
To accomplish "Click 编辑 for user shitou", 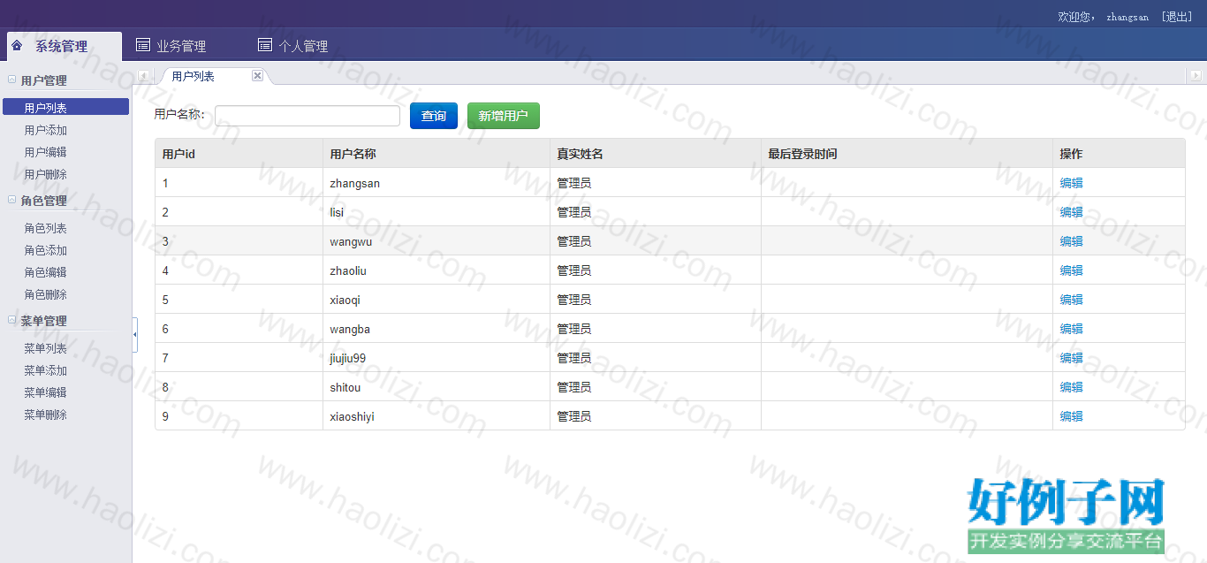I will coord(1072,387).
